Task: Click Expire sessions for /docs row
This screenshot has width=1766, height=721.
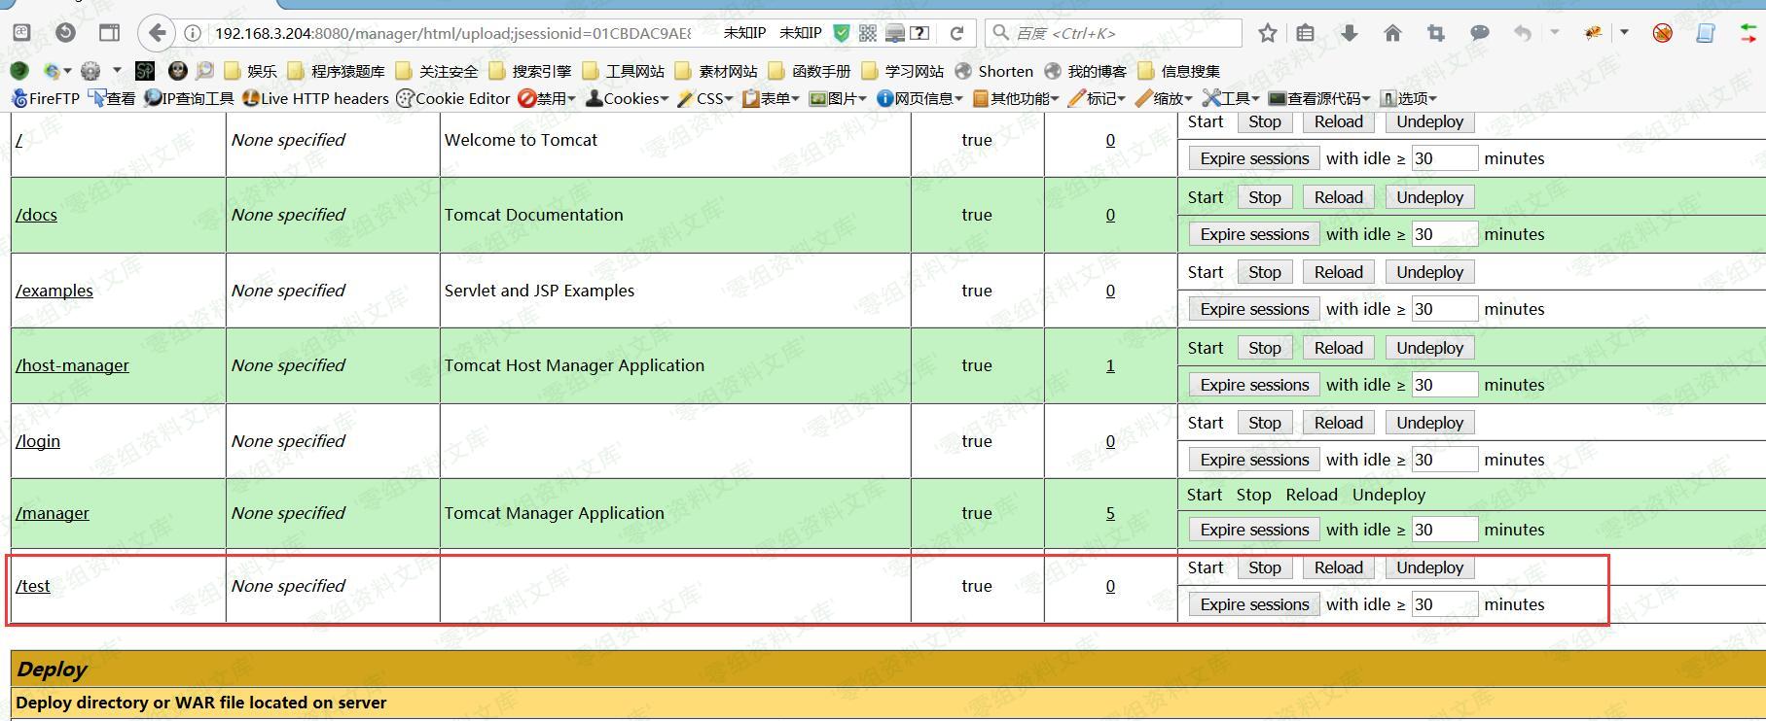Action: point(1254,234)
